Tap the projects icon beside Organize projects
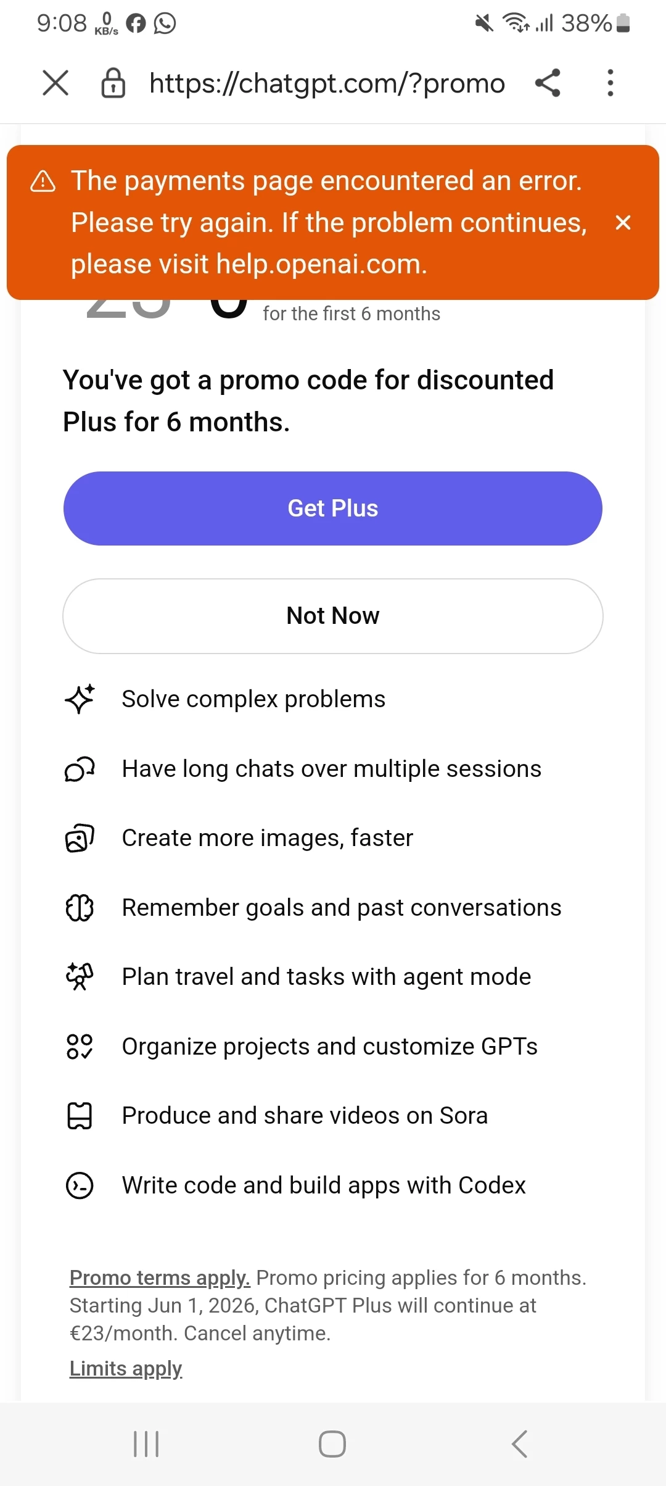 point(80,1047)
